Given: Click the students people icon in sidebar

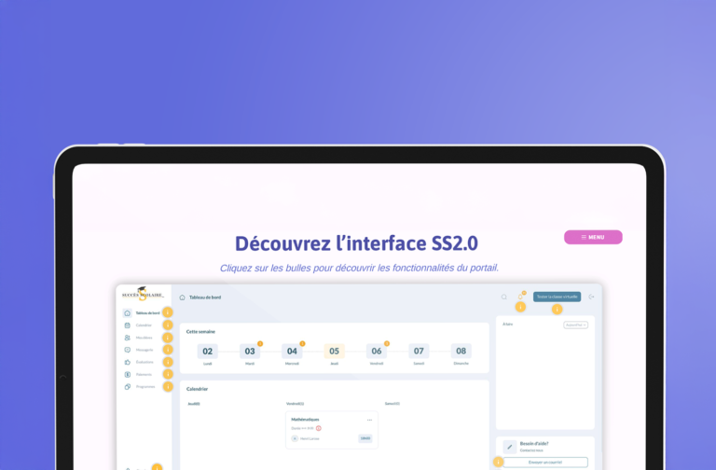Looking at the screenshot, I should pyautogui.click(x=128, y=338).
